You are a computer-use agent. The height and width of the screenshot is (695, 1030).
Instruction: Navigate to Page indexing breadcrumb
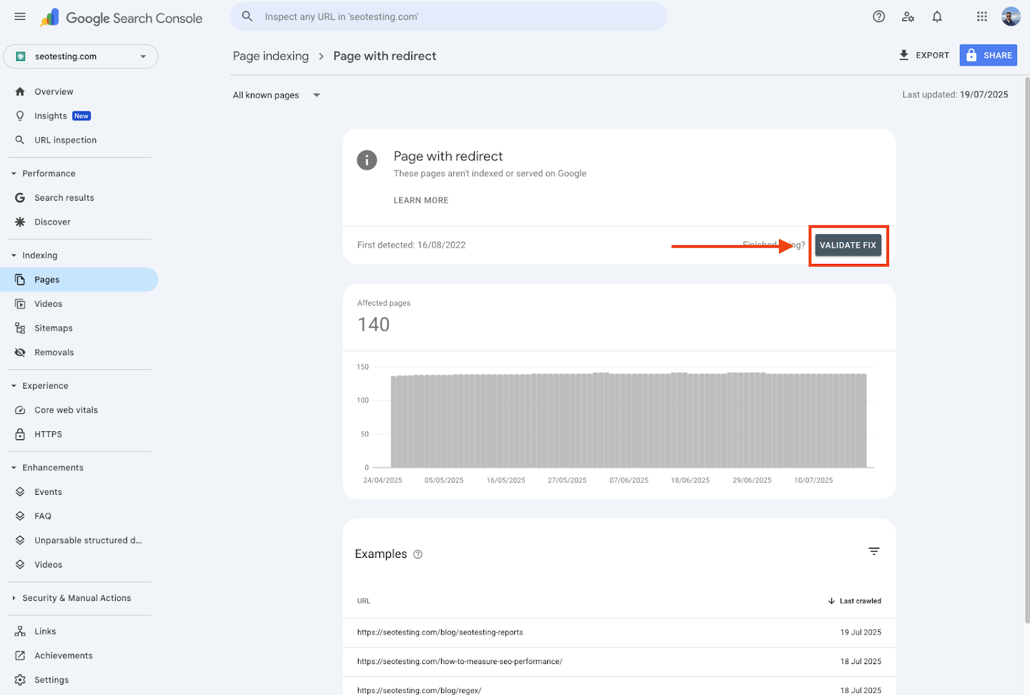point(270,56)
